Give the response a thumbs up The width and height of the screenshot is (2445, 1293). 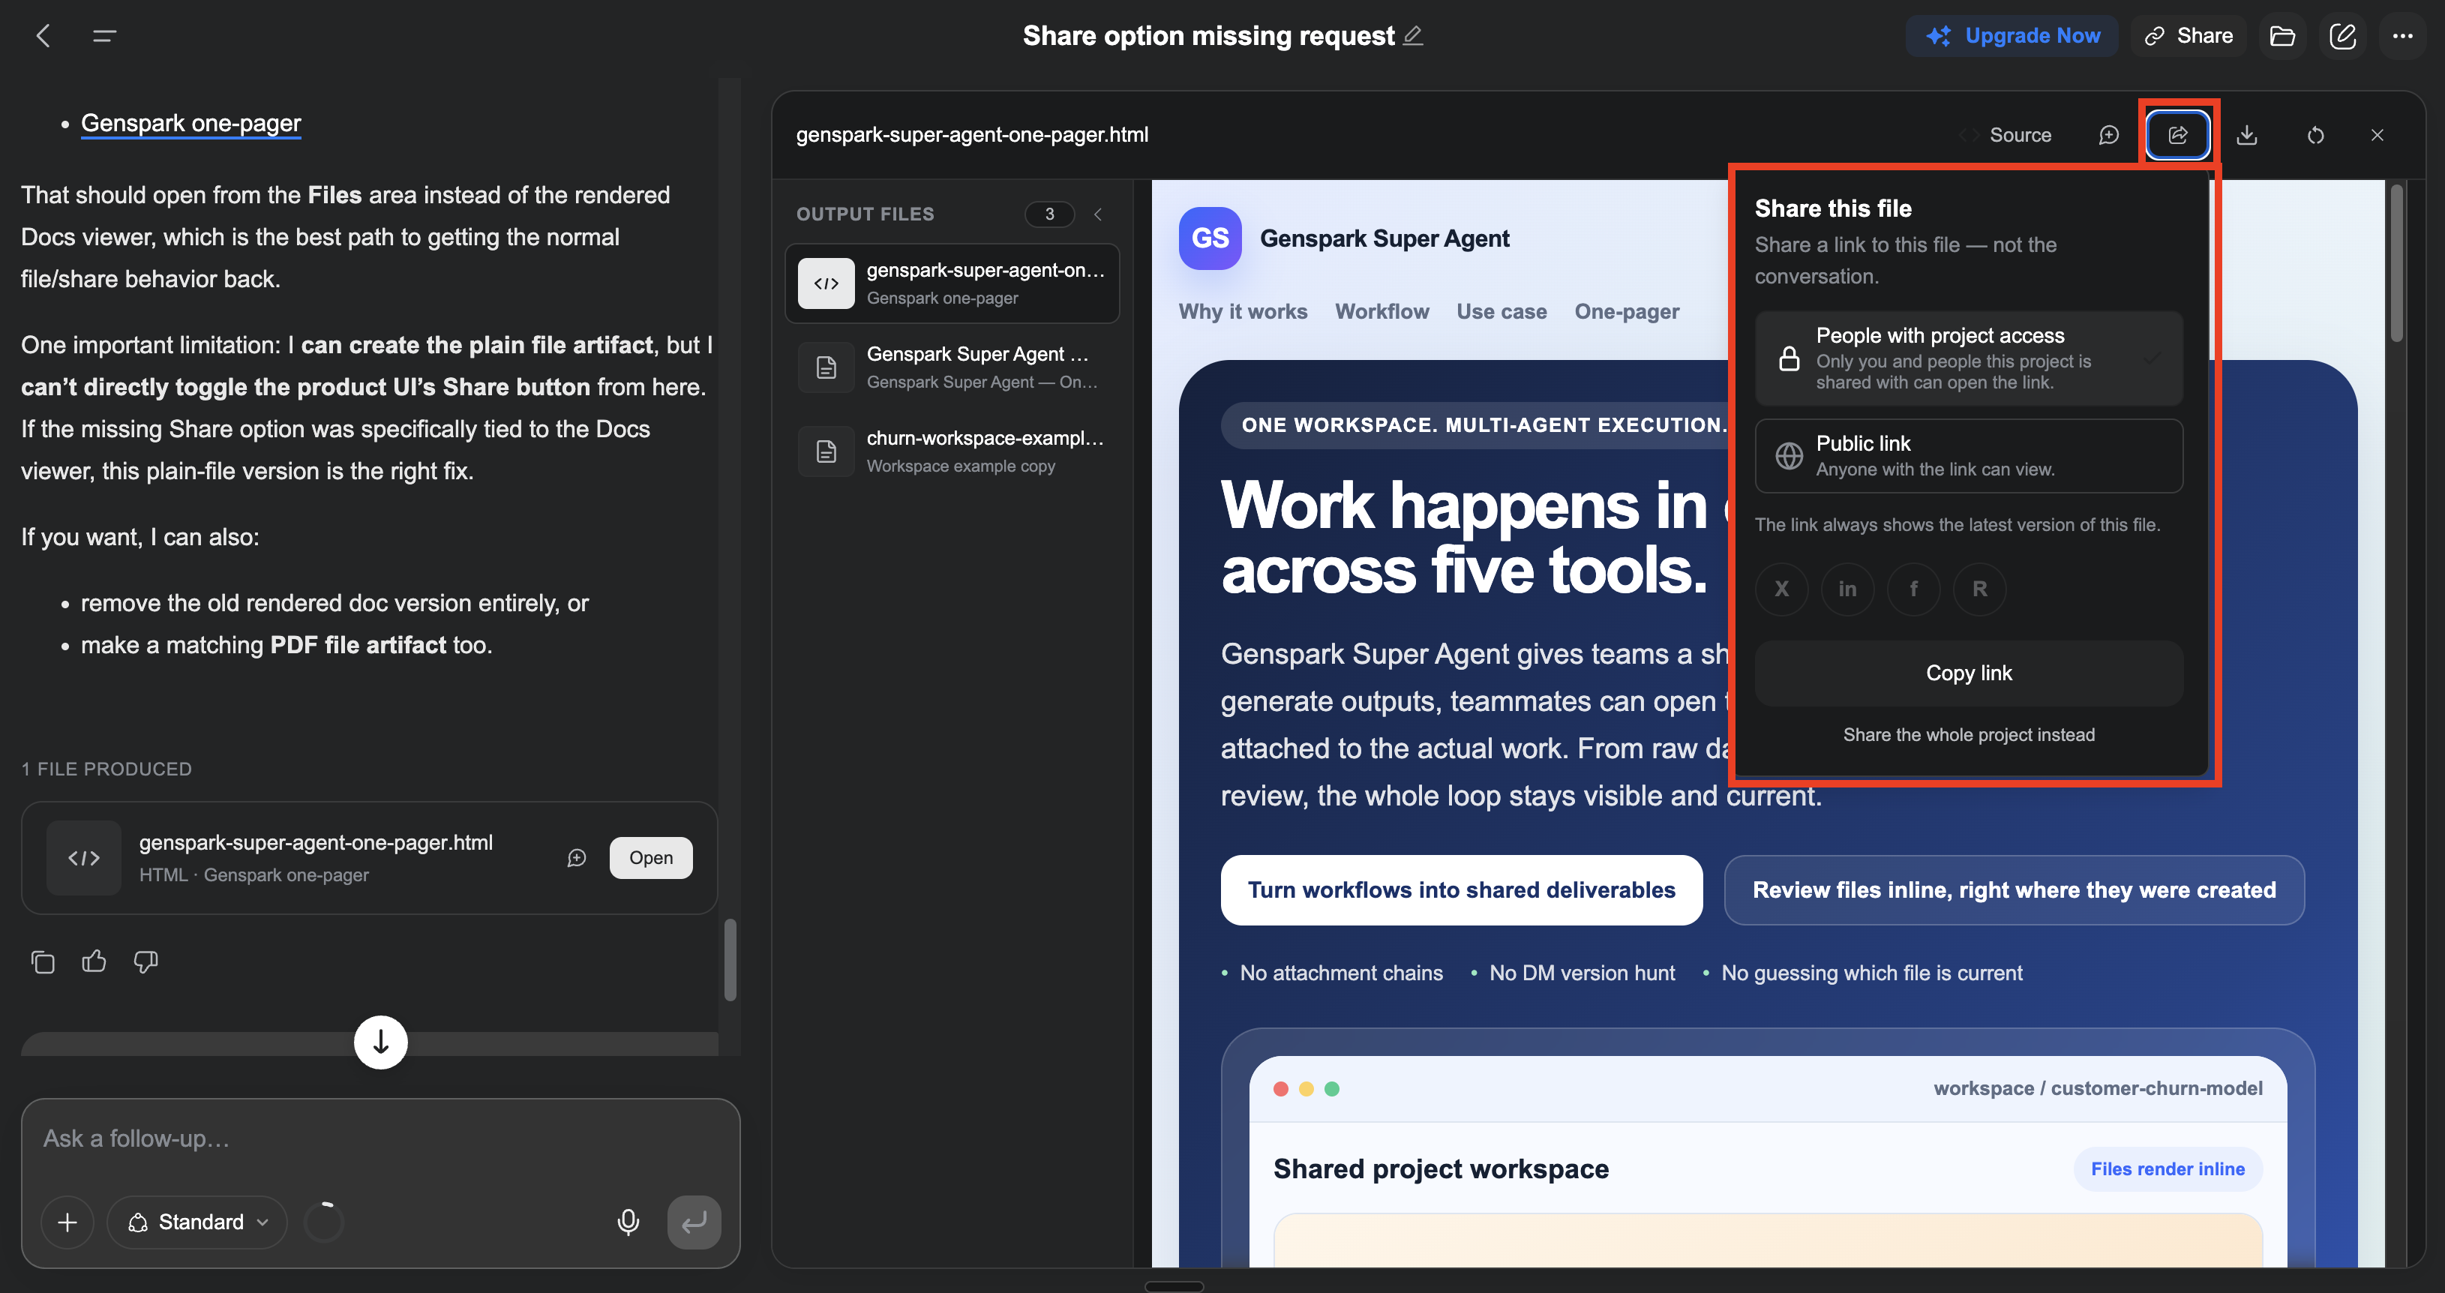(x=94, y=961)
